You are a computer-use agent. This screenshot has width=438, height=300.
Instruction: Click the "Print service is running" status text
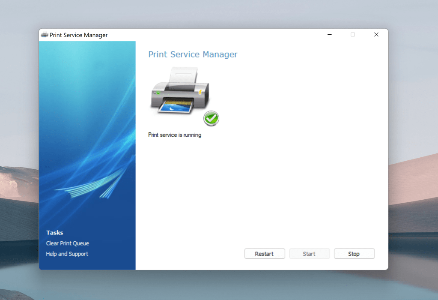click(175, 135)
